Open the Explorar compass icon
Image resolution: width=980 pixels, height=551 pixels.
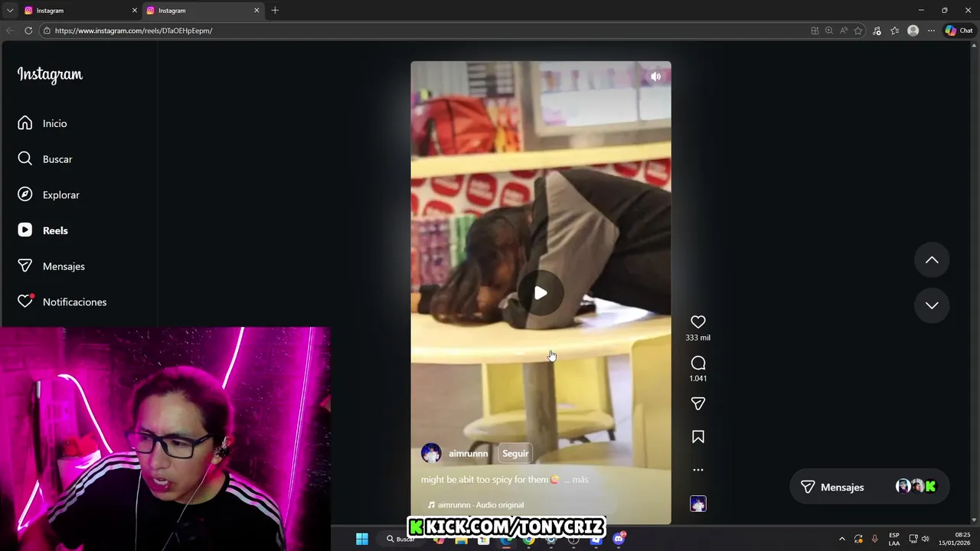coord(25,194)
